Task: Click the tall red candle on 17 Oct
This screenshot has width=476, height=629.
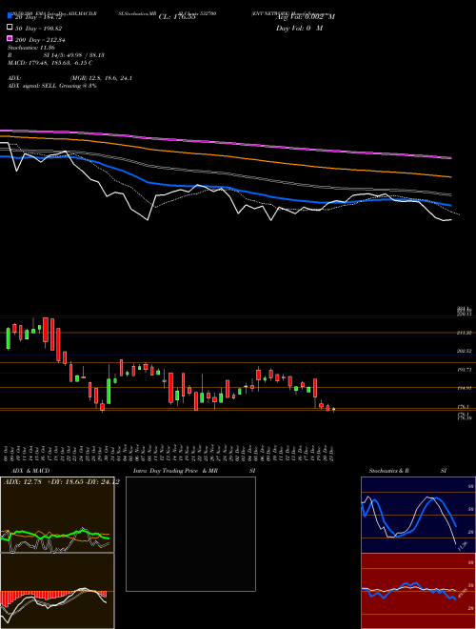Action: pos(52,334)
